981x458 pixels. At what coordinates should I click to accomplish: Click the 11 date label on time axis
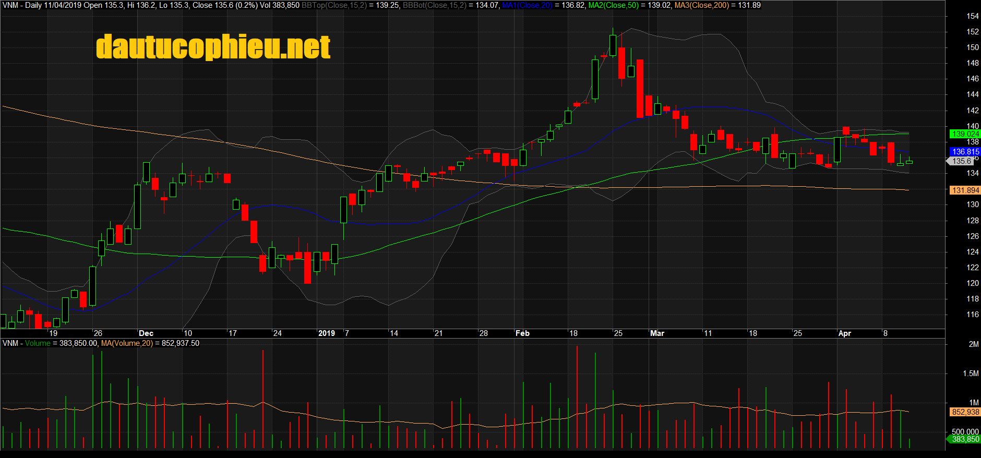coord(708,333)
